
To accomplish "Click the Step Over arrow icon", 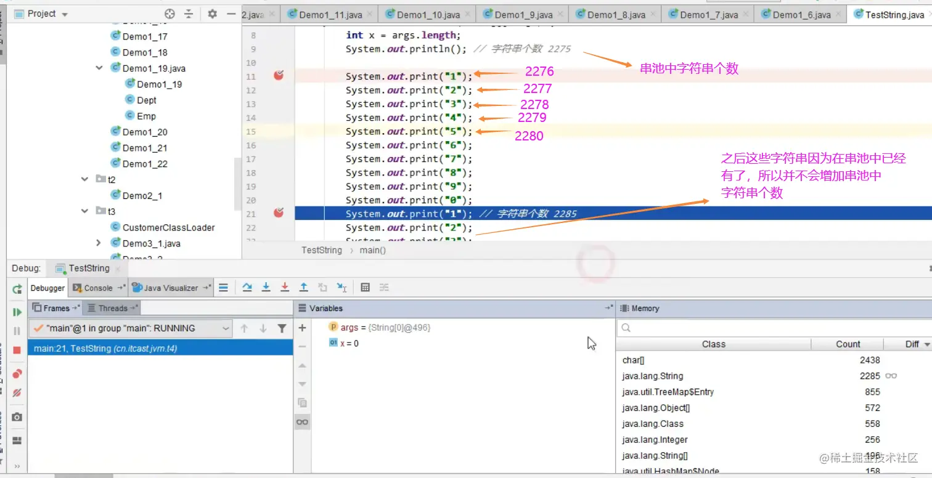I will tap(247, 288).
